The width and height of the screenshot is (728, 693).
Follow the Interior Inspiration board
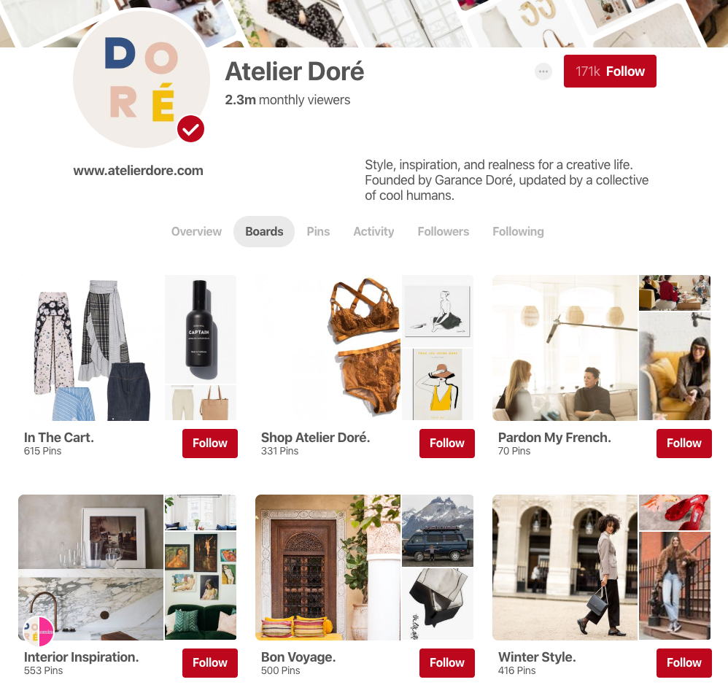coord(210,663)
